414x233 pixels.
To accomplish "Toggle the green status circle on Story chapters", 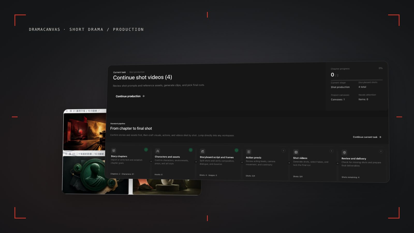I will (146, 150).
